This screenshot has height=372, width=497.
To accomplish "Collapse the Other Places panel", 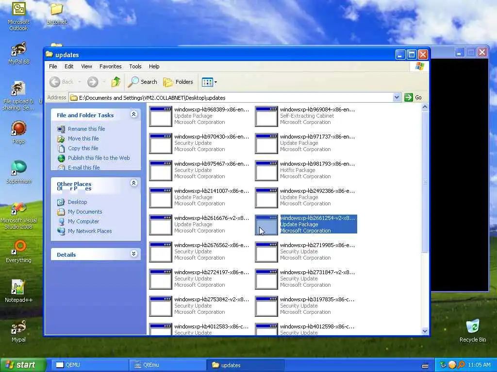I will (x=134, y=183).
